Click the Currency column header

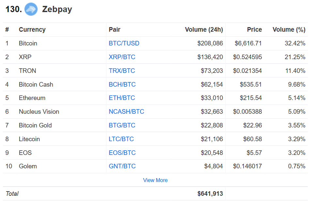pyautogui.click(x=32, y=30)
